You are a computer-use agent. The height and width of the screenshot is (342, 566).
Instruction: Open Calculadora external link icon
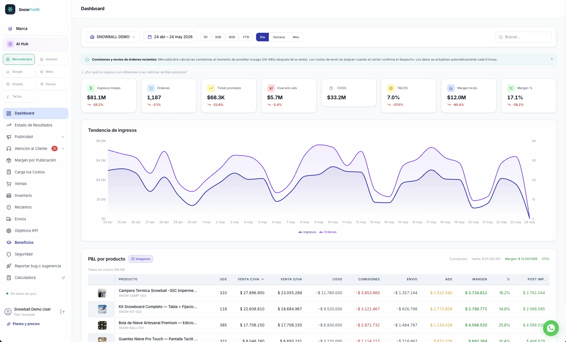(x=63, y=278)
